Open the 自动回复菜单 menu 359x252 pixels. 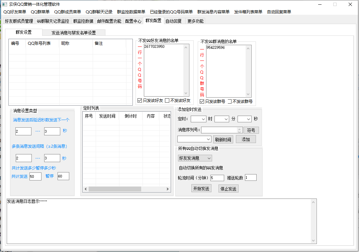279,12
